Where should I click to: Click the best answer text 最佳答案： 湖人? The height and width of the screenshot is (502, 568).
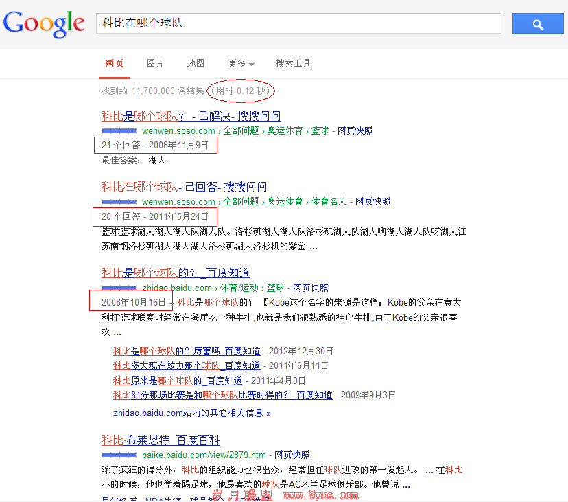point(134,160)
